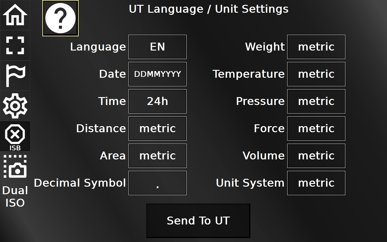Click the Decimal Symbol input field
The height and width of the screenshot is (242, 387).
(157, 183)
